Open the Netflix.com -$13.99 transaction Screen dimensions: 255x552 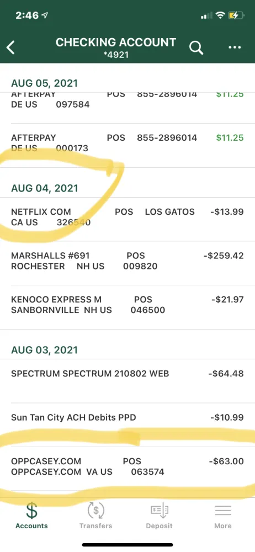(x=127, y=219)
